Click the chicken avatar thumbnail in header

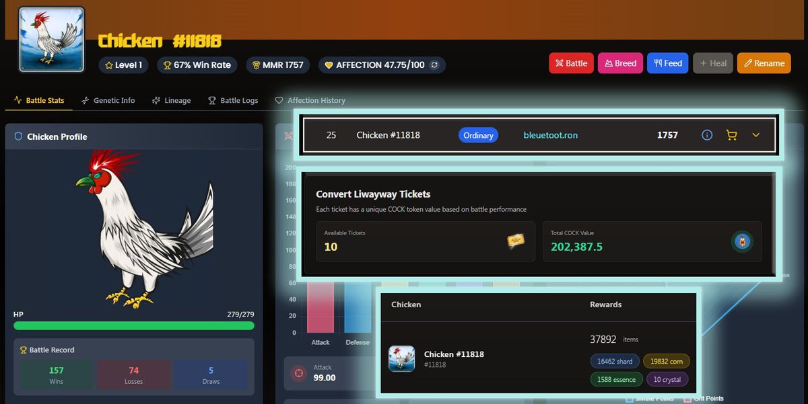[x=52, y=40]
